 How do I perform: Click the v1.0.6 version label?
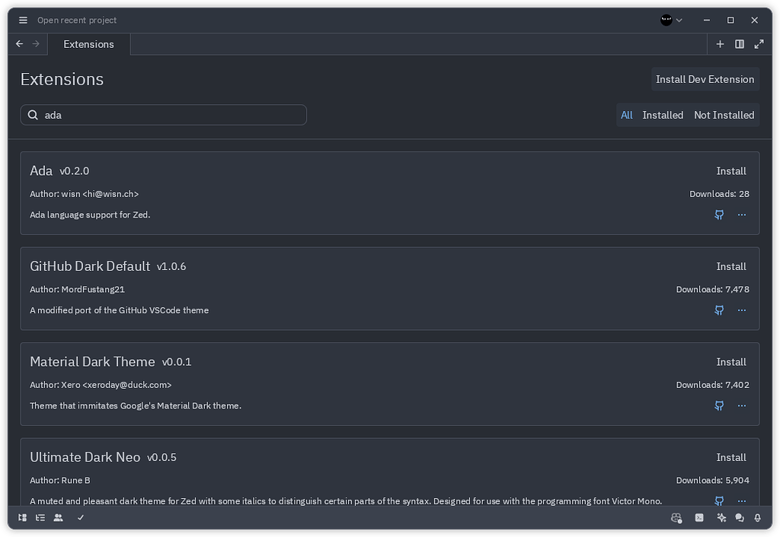[171, 266]
